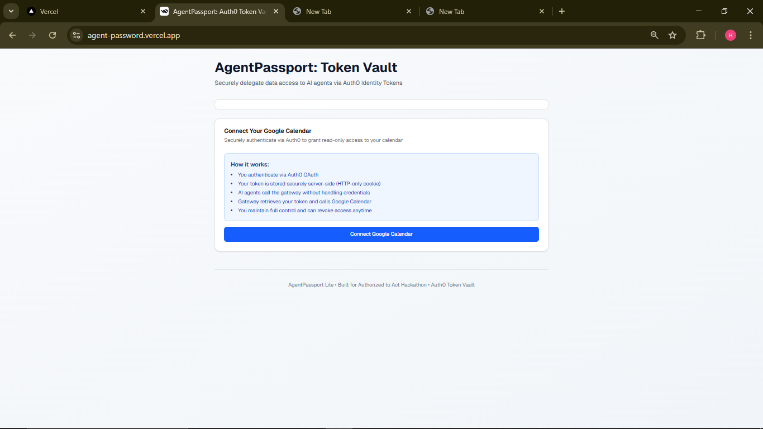Open the zoom magnifier in address bar
Image resolution: width=763 pixels, height=429 pixels.
pos(655,35)
